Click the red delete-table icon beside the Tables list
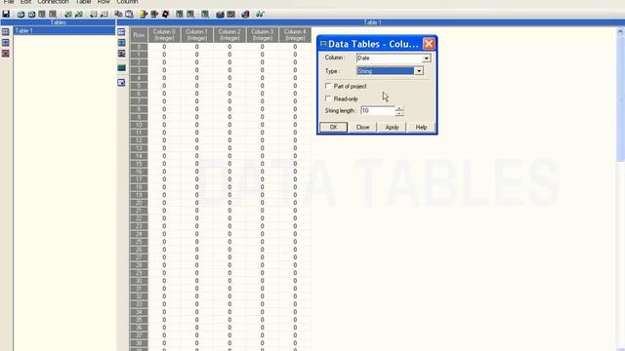This screenshot has height=351, width=625. (x=6, y=54)
